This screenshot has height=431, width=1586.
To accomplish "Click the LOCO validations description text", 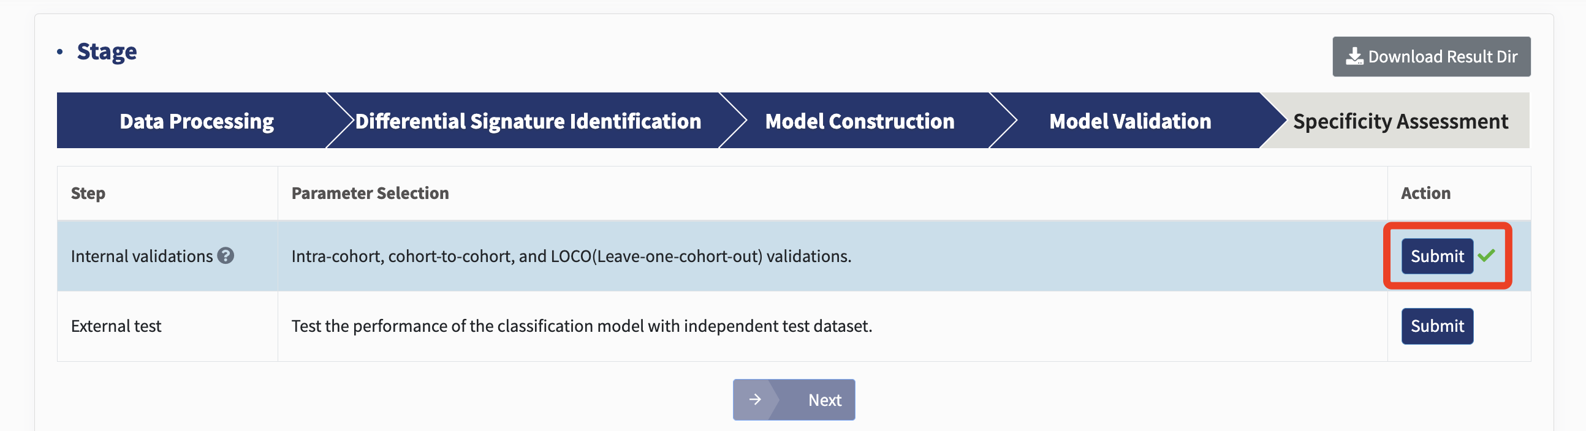I will (x=571, y=256).
